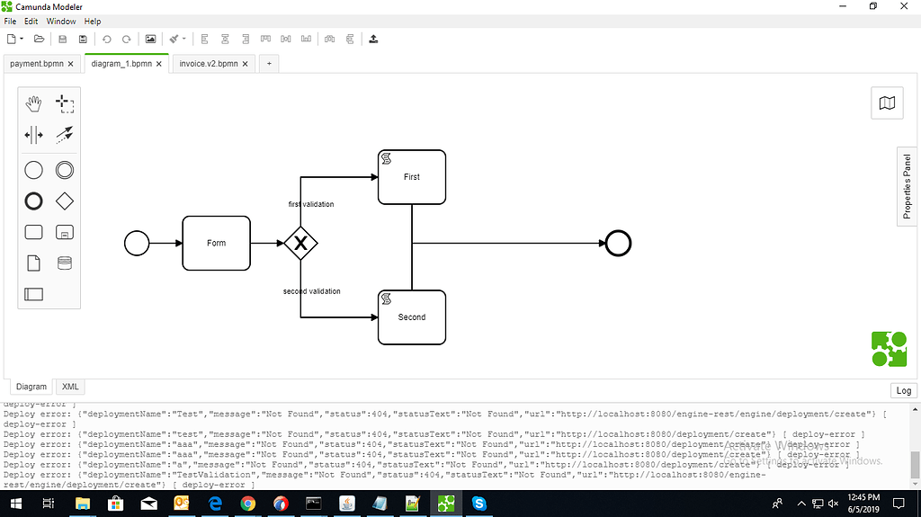Open Skype from the Windows taskbar
921x517 pixels.
click(x=478, y=504)
